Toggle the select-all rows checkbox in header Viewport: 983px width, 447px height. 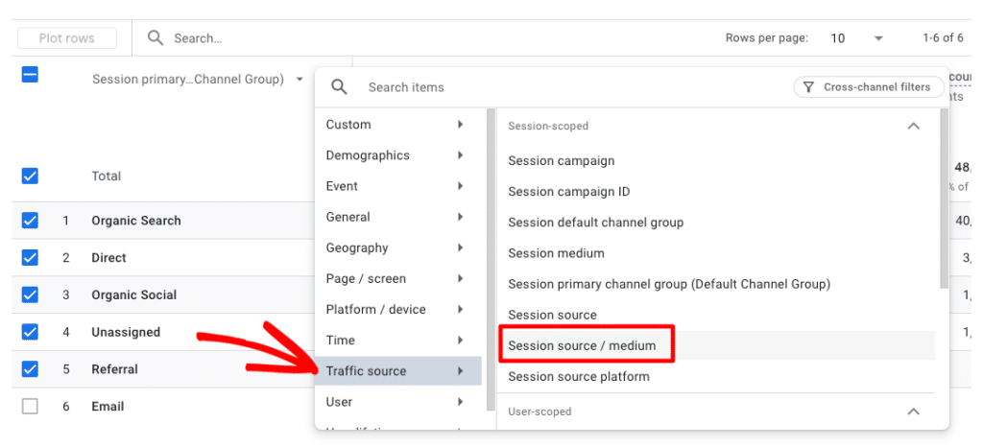click(30, 74)
